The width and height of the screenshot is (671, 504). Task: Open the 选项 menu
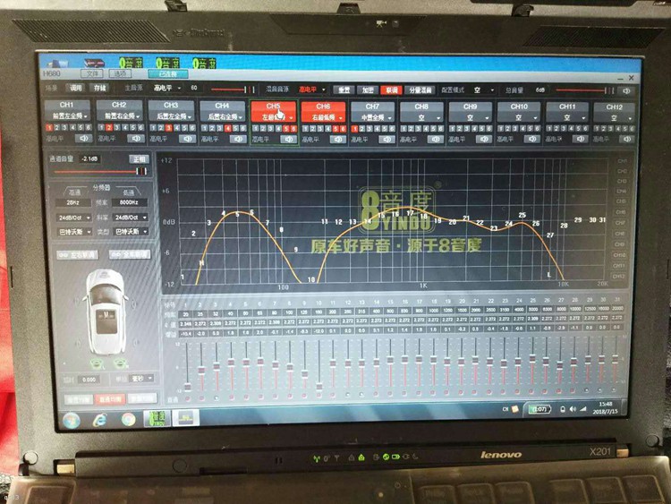click(x=120, y=73)
